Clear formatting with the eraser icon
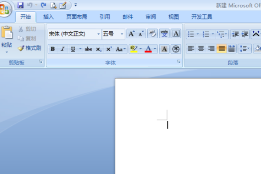 pyautogui.click(x=153, y=33)
